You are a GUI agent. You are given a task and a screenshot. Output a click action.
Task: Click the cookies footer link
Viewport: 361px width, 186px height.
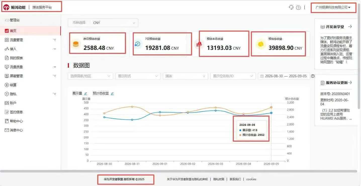(251, 179)
